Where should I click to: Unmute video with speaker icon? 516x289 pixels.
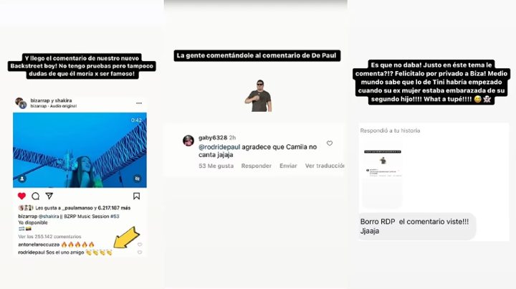tap(138, 179)
